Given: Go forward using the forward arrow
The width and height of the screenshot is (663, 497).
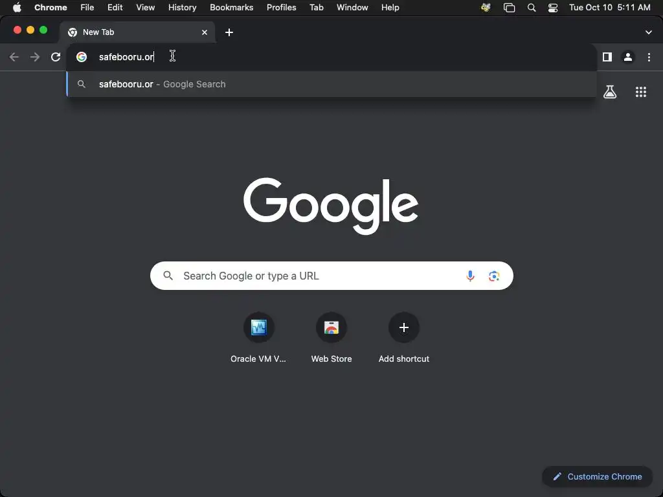Looking at the screenshot, I should 35,57.
